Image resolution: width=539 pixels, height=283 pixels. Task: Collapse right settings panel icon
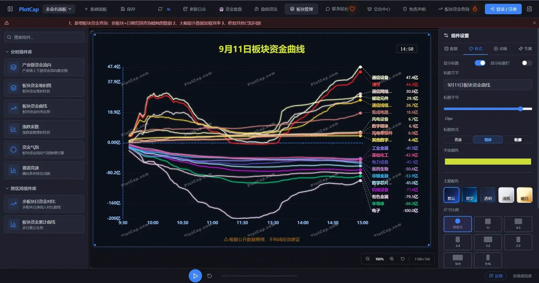coord(530,9)
